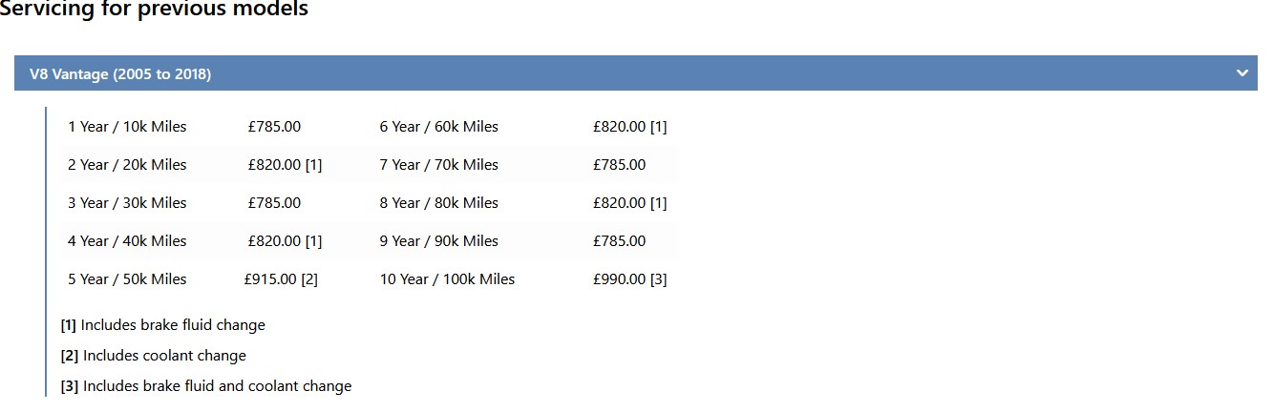Click the £820.00 [1] price for 2 Year
The image size is (1273, 412).
click(x=285, y=165)
